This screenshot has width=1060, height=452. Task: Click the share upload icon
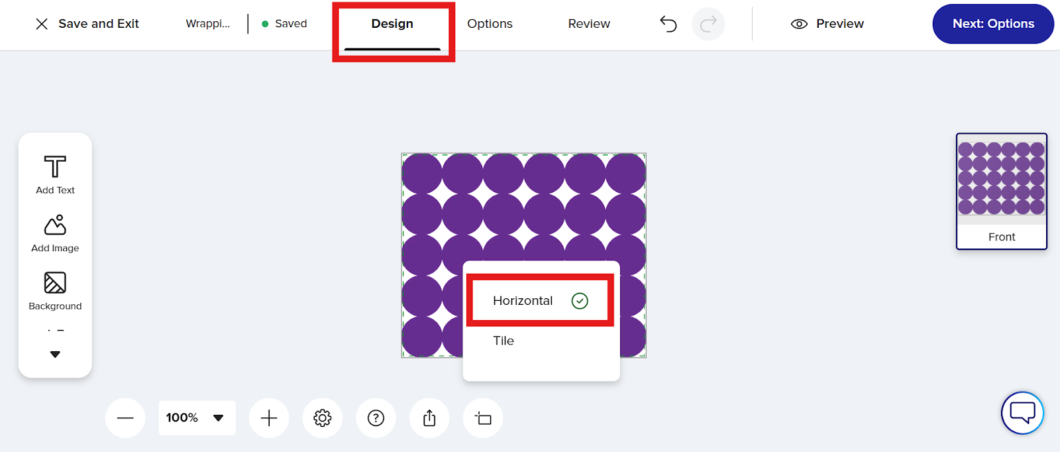pyautogui.click(x=429, y=418)
